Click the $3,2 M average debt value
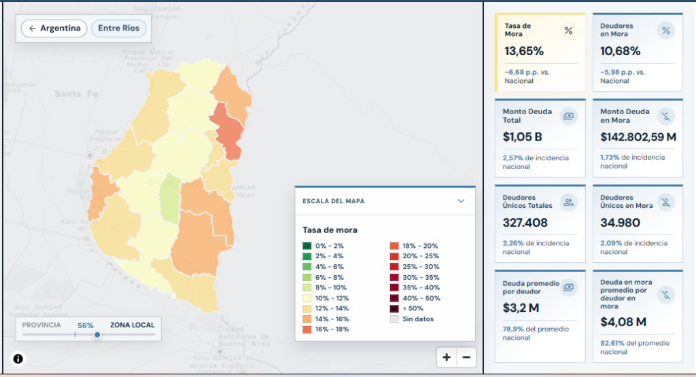The height and width of the screenshot is (377, 696). click(x=521, y=308)
